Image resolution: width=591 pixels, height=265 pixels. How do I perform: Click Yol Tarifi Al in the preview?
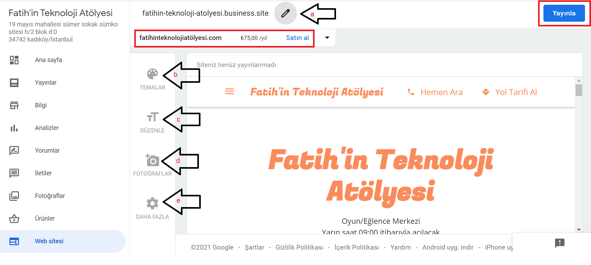pos(516,92)
